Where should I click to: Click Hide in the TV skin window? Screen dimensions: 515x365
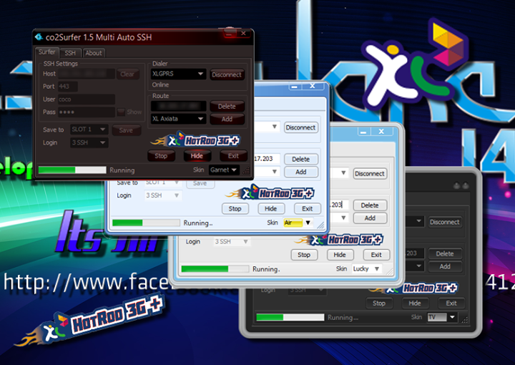tap(414, 303)
